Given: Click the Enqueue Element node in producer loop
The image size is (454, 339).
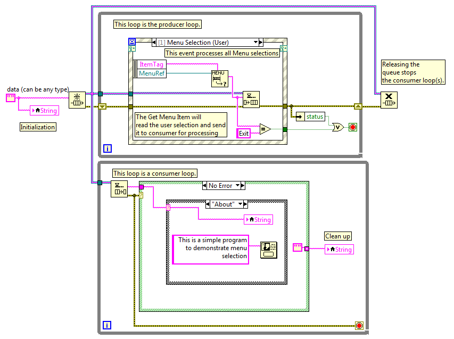Looking at the screenshot, I should click(251, 100).
